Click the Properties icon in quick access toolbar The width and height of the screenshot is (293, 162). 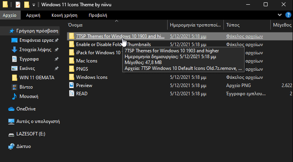point(18,5)
